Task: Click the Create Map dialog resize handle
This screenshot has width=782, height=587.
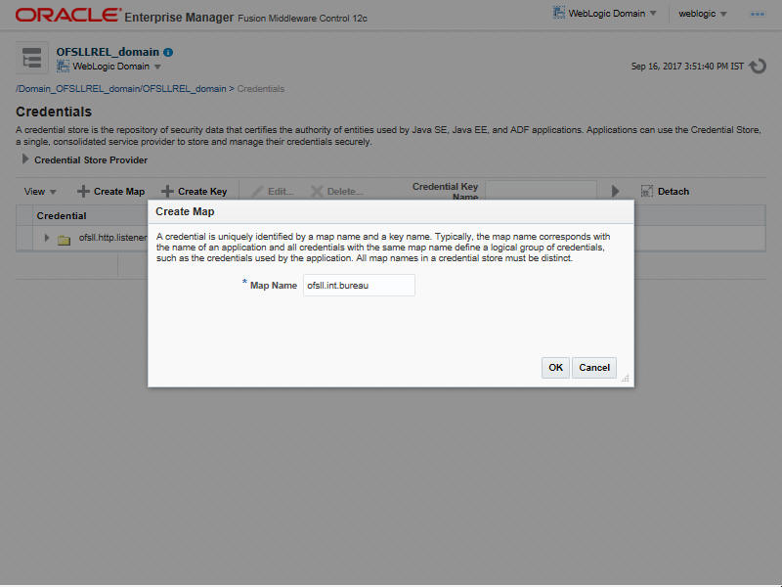Action: pyautogui.click(x=626, y=379)
